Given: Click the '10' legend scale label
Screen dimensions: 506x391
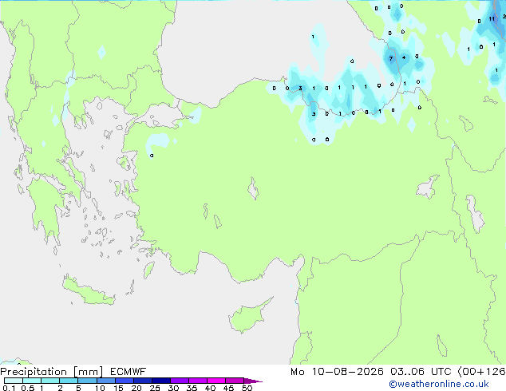Looking at the screenshot, I should click(x=100, y=388).
